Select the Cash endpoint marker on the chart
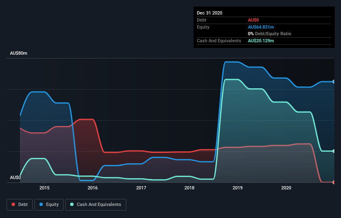Screen dimensions: 341x218 tap(334, 151)
